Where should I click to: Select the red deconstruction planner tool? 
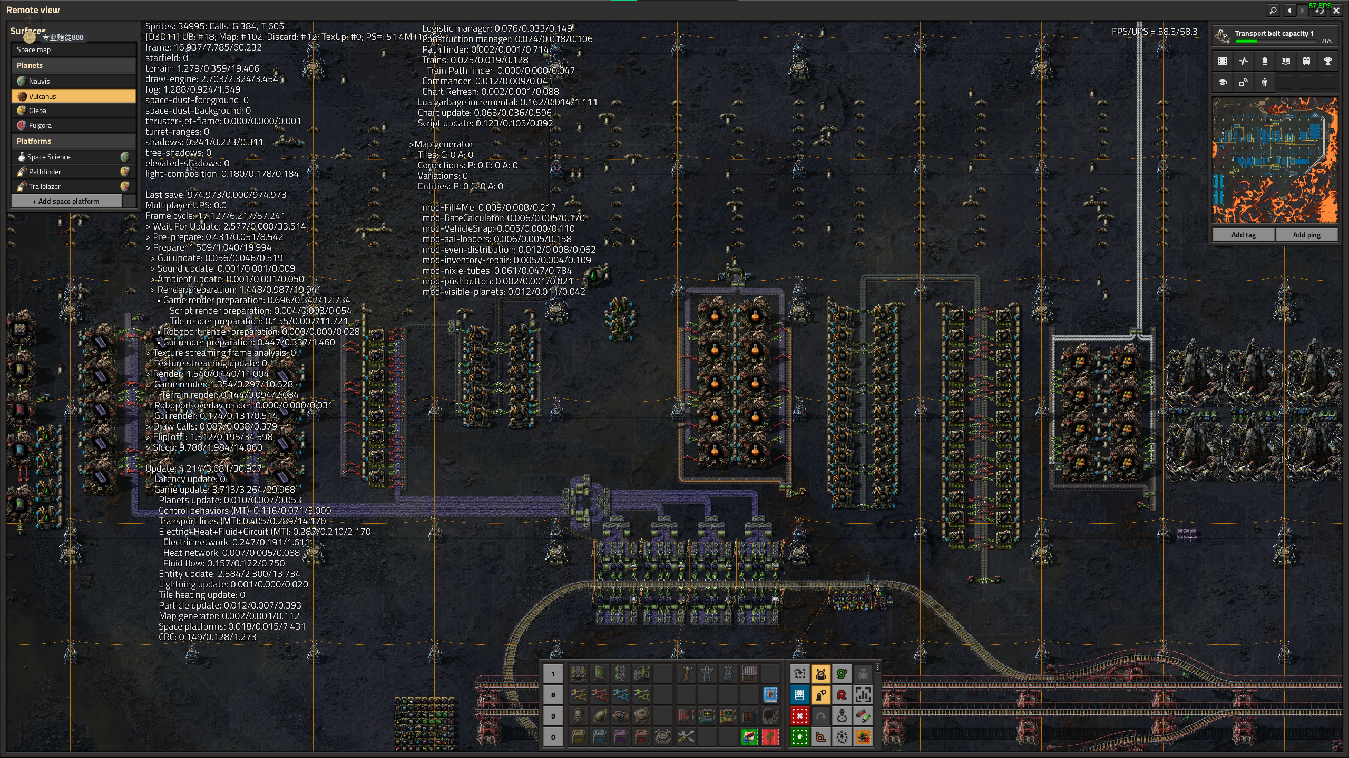pyautogui.click(x=799, y=716)
